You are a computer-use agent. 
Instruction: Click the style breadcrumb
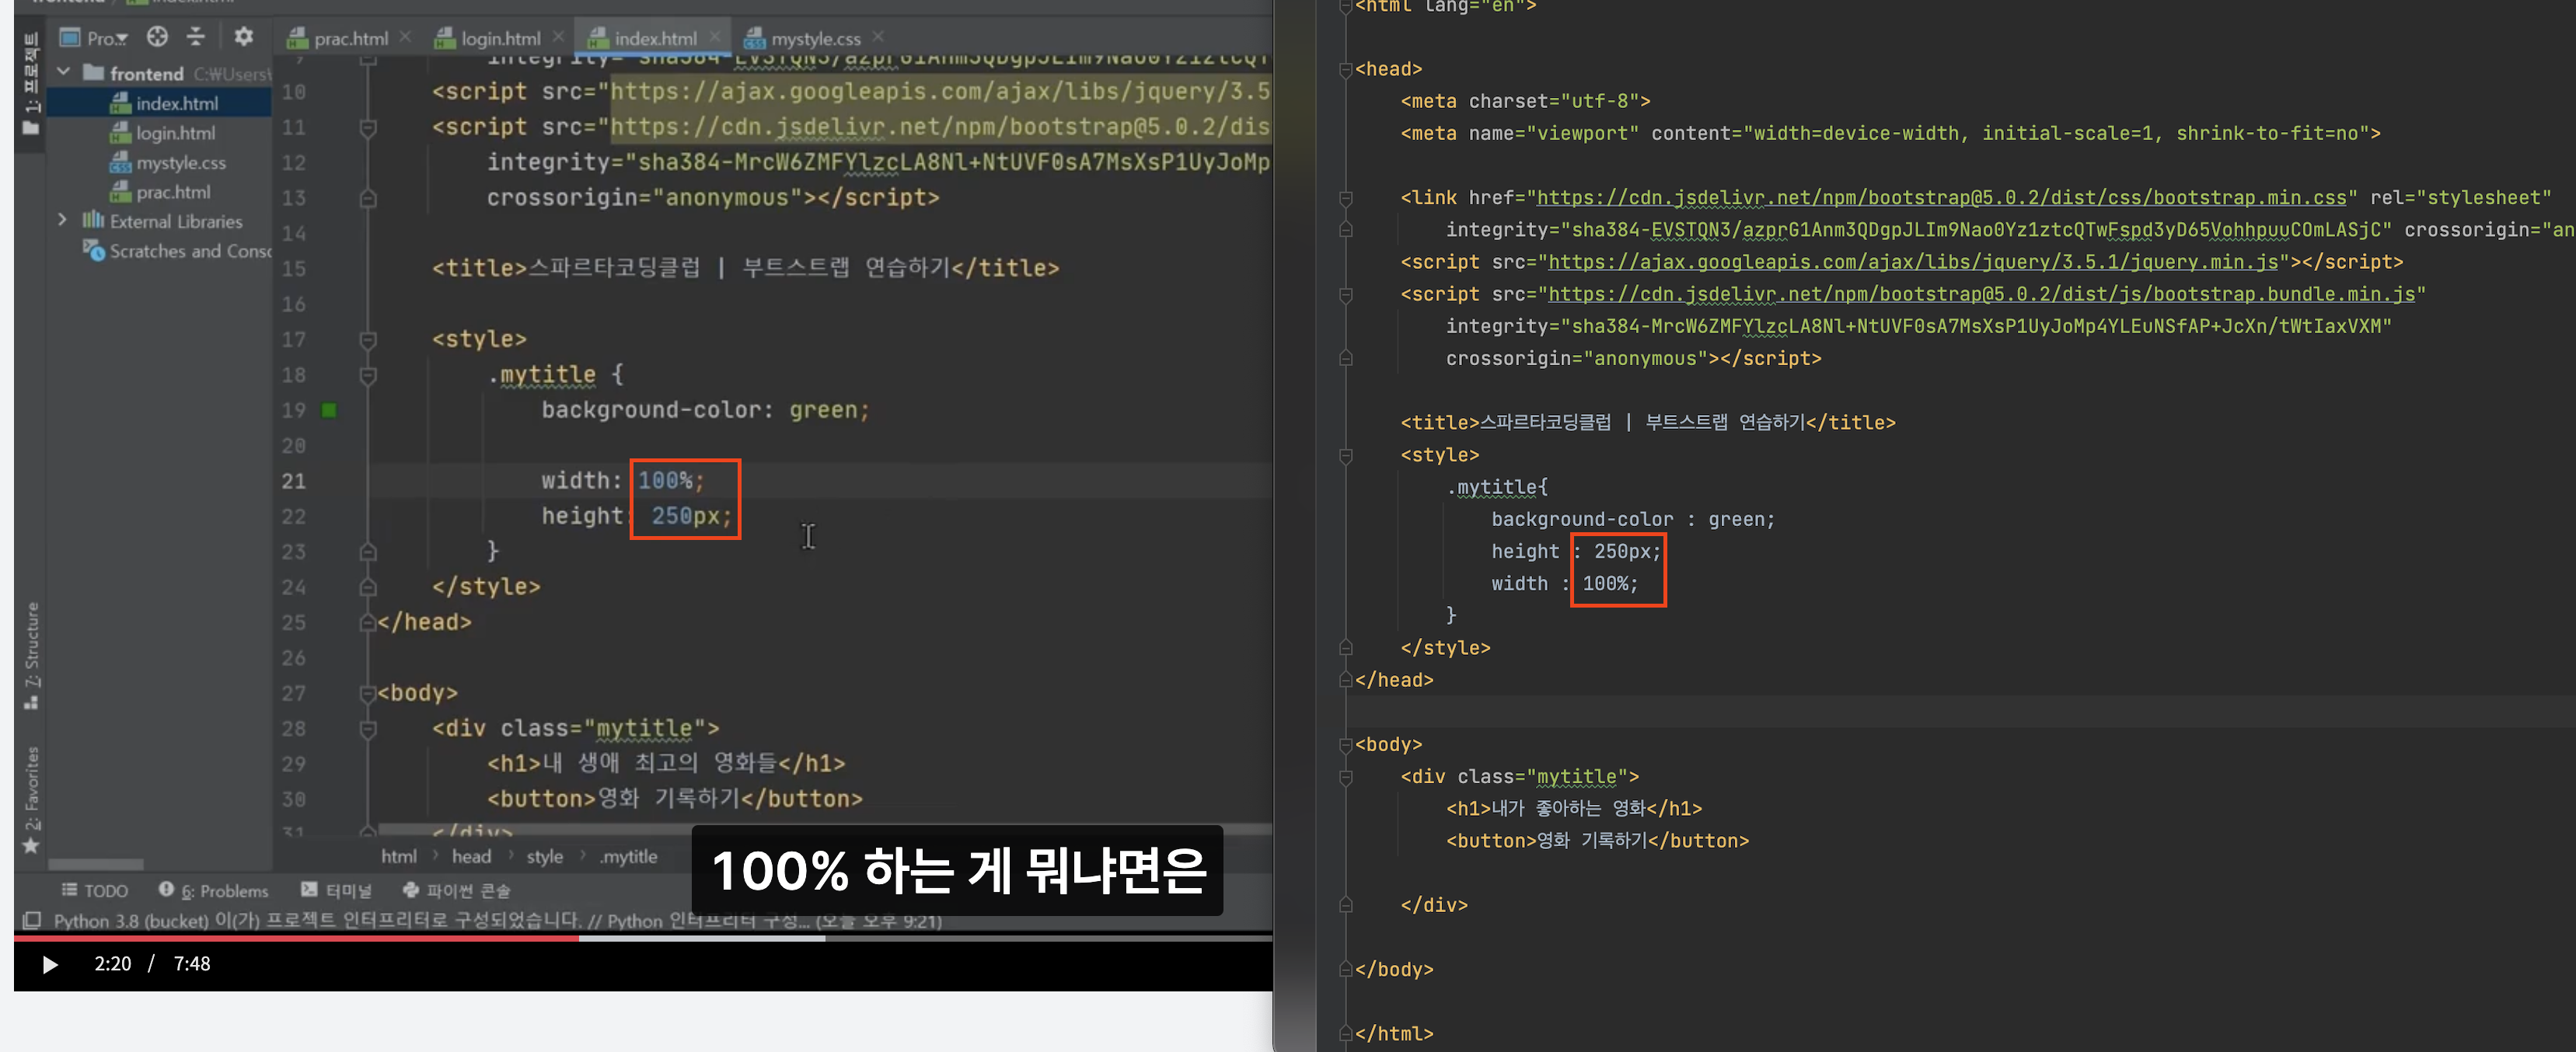coord(545,856)
